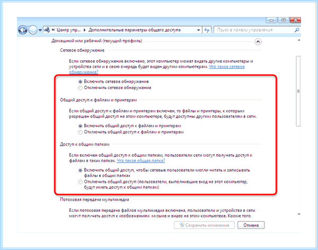Open the «Что такое общая папка?» link
318x250 pixels.
[x=141, y=160]
